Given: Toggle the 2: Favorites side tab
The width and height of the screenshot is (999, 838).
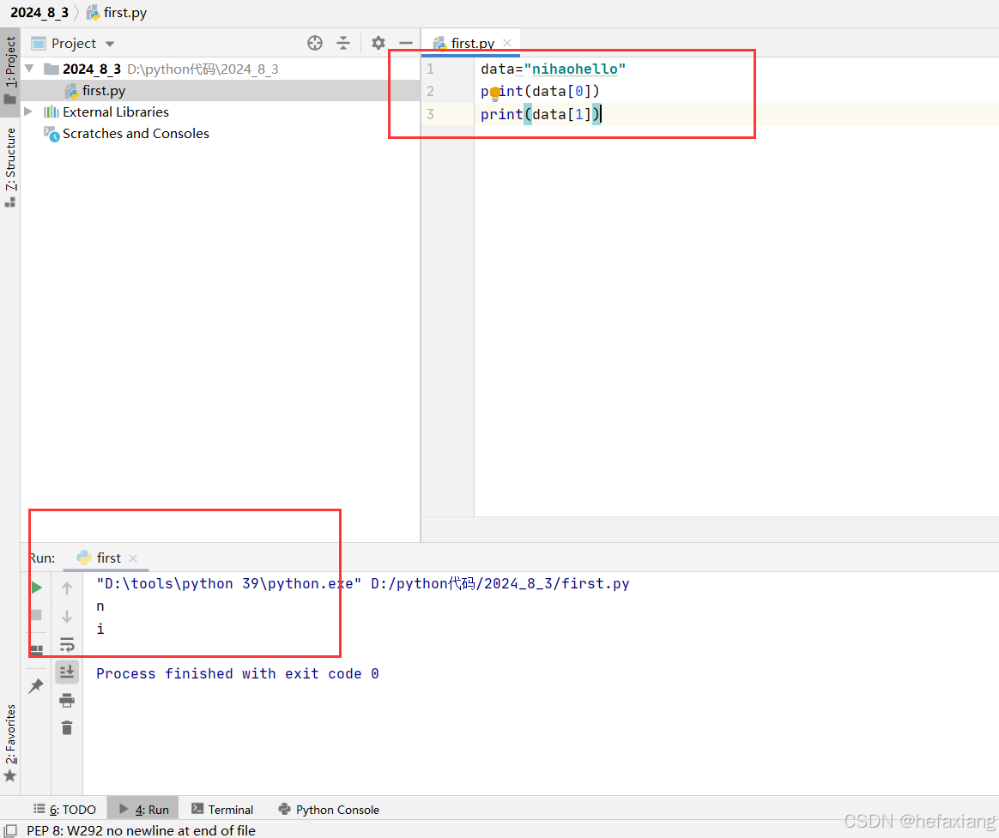Looking at the screenshot, I should click(x=10, y=743).
